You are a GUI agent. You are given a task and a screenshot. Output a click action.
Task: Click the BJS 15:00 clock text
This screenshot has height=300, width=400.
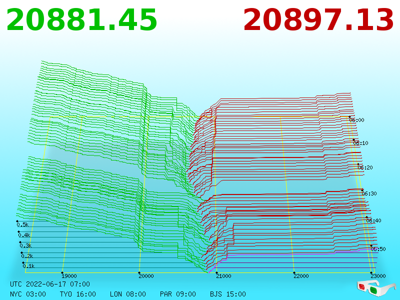click(228, 294)
